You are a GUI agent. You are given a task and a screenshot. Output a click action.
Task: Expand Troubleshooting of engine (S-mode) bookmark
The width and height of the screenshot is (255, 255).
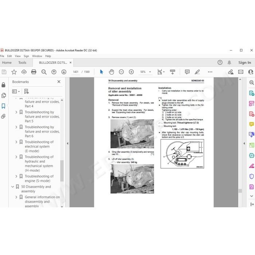tap(16, 176)
